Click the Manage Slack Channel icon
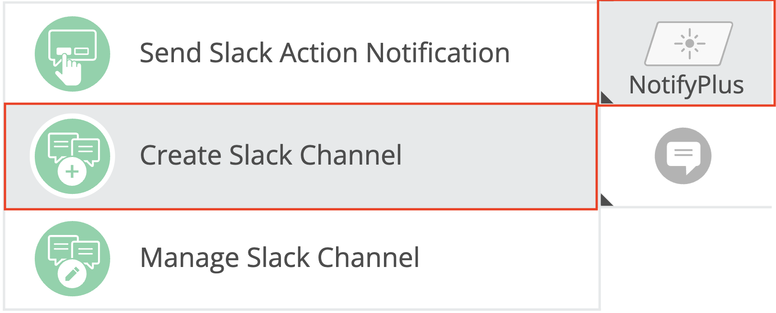Image resolution: width=776 pixels, height=313 pixels. click(x=72, y=258)
